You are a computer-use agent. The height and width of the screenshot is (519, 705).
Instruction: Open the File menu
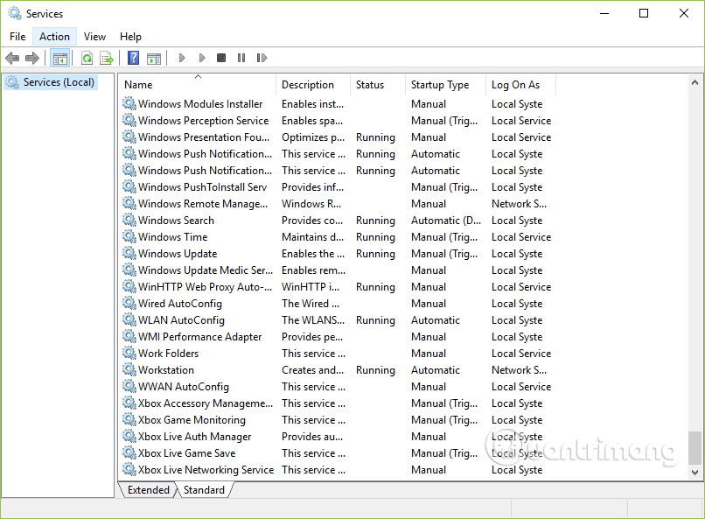click(x=17, y=37)
